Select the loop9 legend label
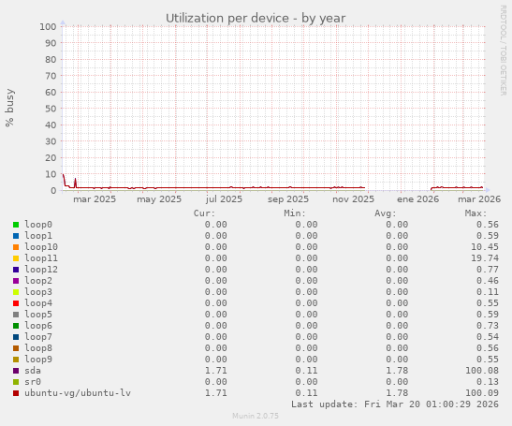The width and height of the screenshot is (512, 426). pyautogui.click(x=38, y=359)
